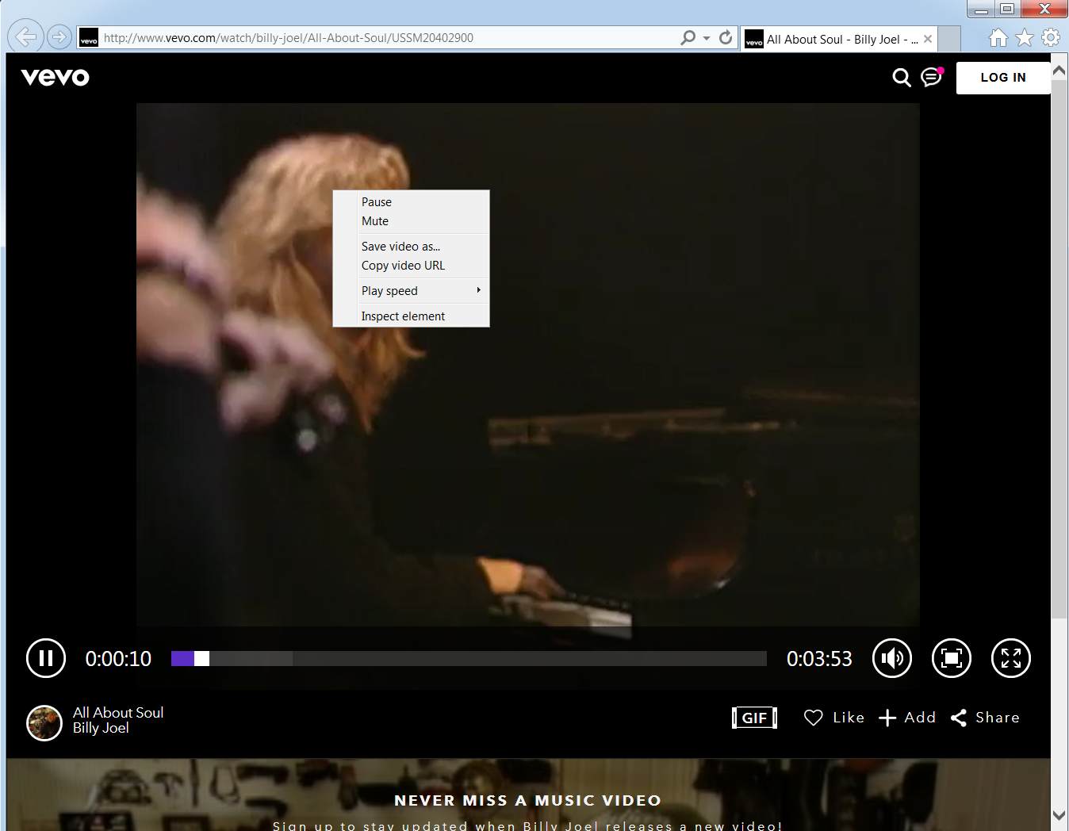The width and height of the screenshot is (1069, 831).
Task: Click the browser address bar URL
Action: pos(289,38)
